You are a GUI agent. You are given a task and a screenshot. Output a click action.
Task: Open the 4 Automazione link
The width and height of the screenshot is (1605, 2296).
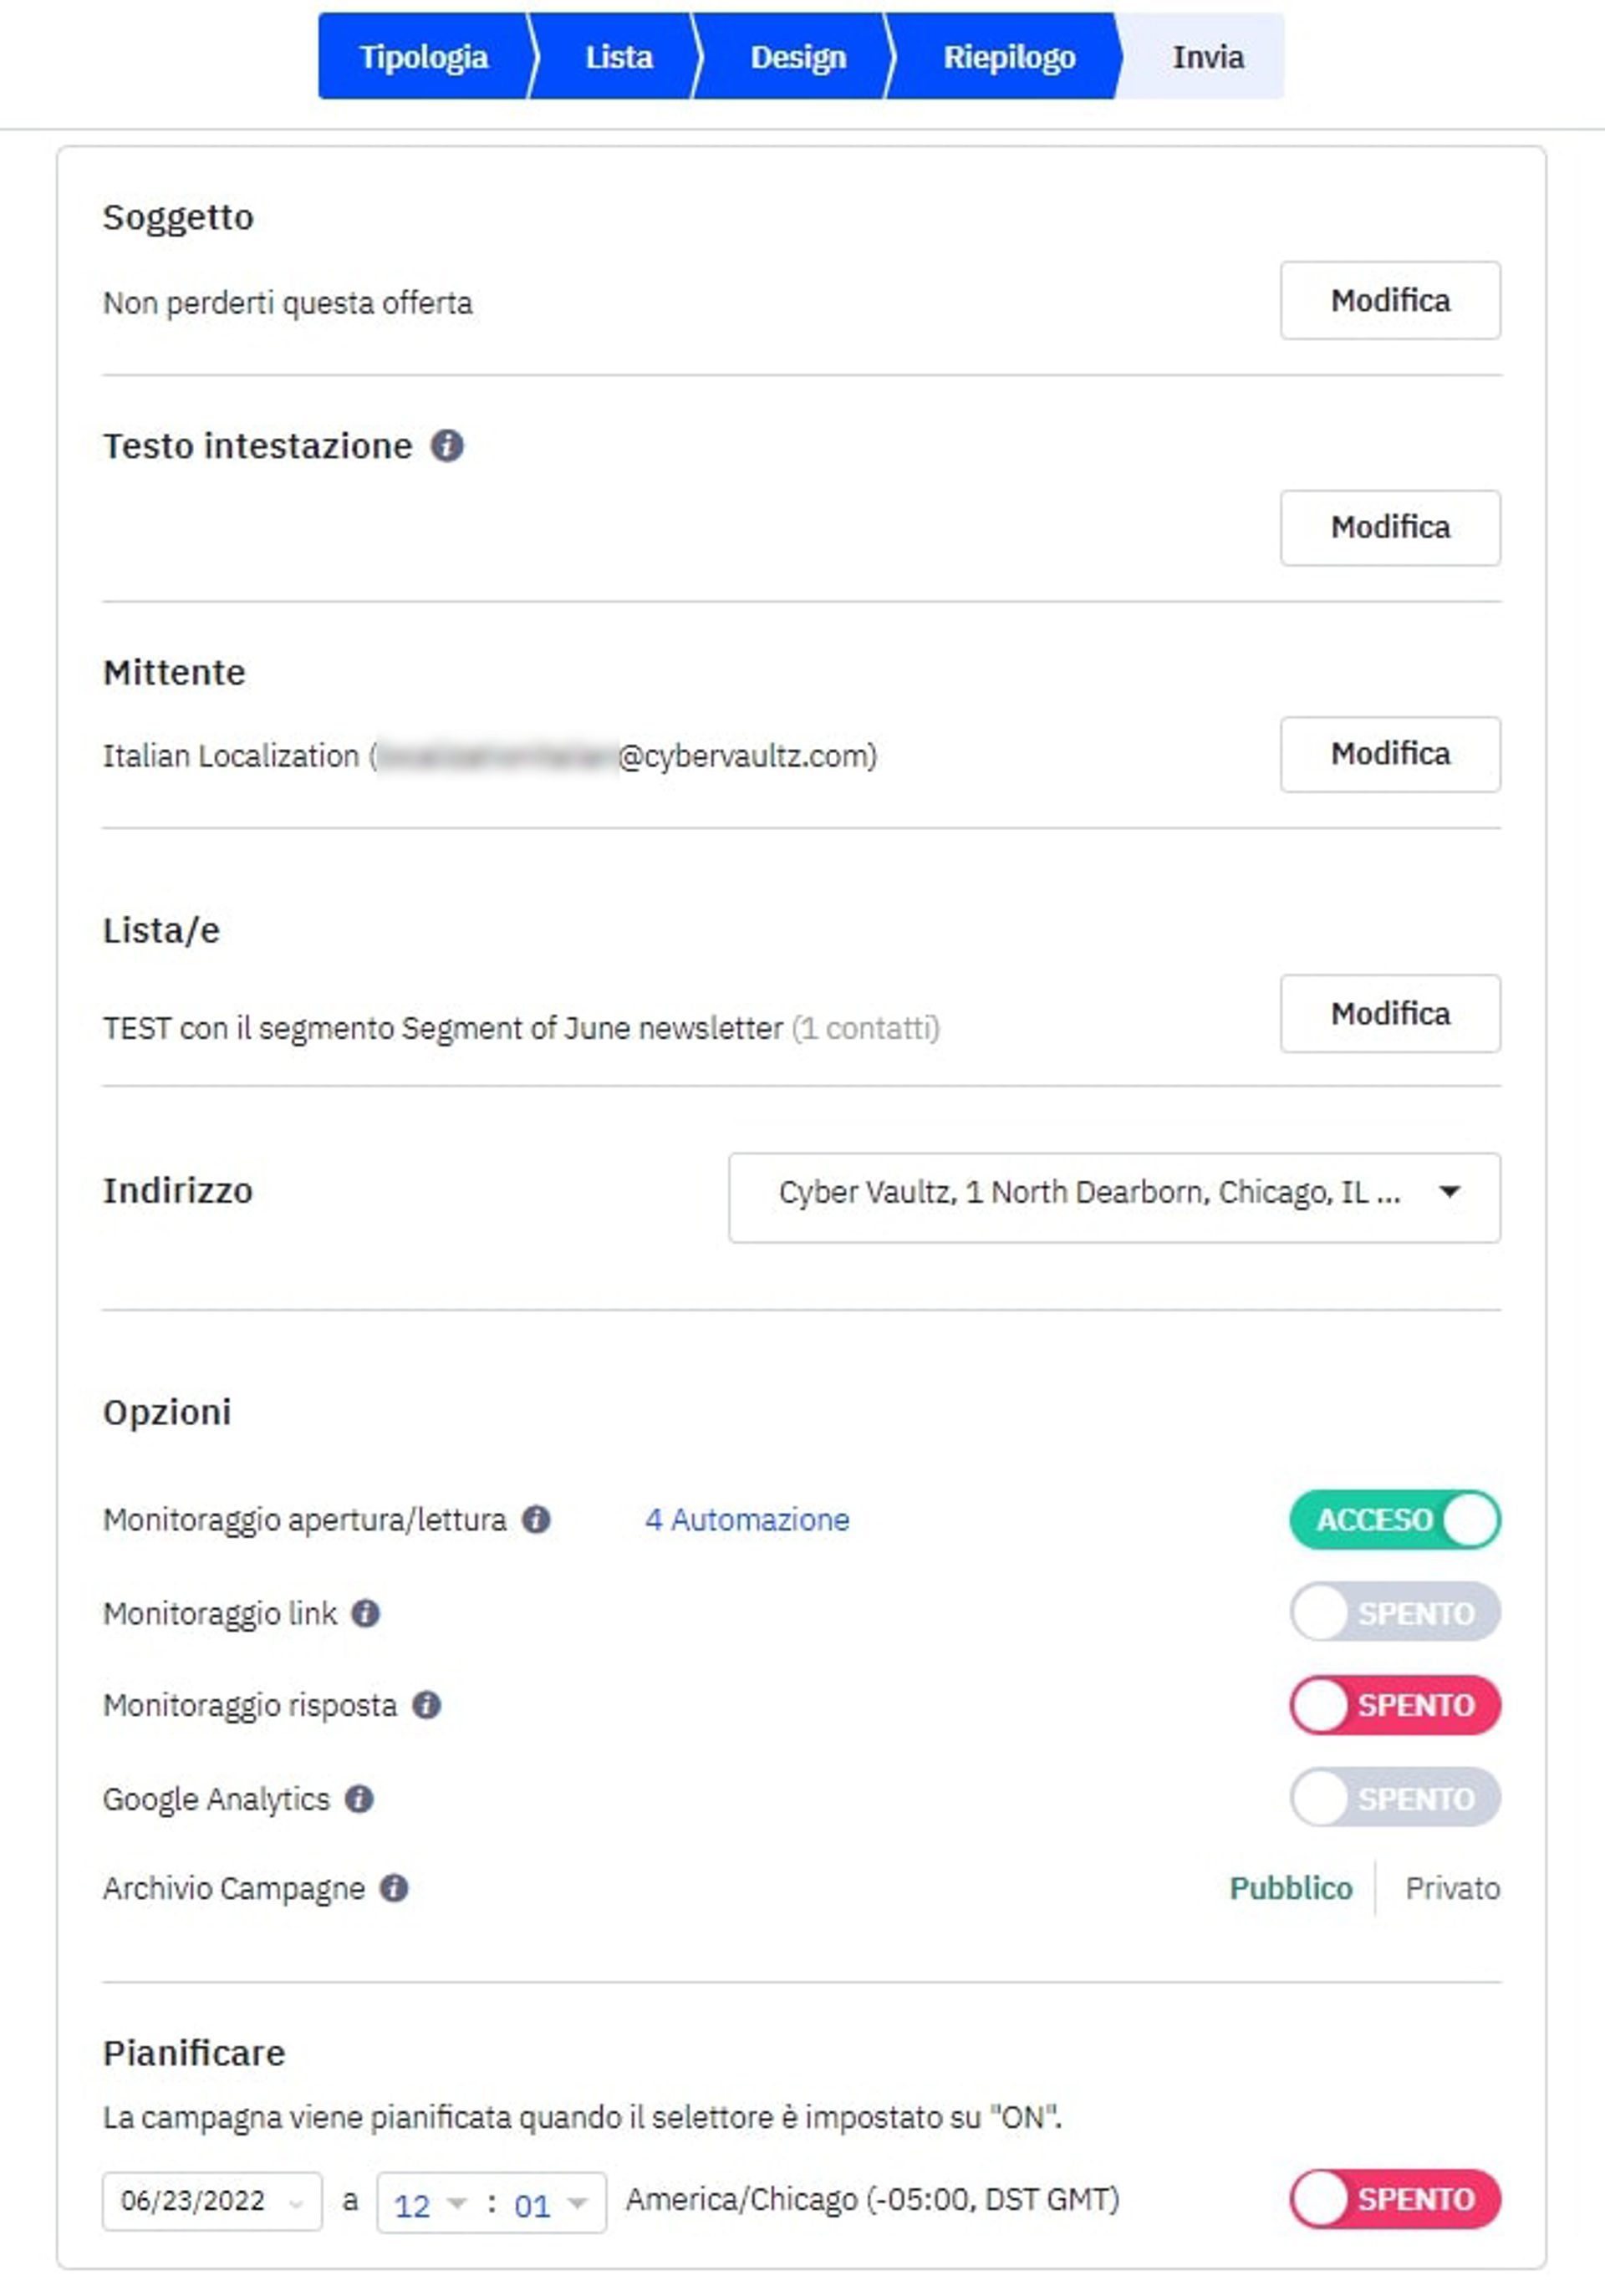coord(747,1519)
